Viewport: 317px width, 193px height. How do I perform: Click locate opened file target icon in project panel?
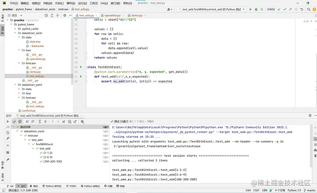[x=46, y=15]
